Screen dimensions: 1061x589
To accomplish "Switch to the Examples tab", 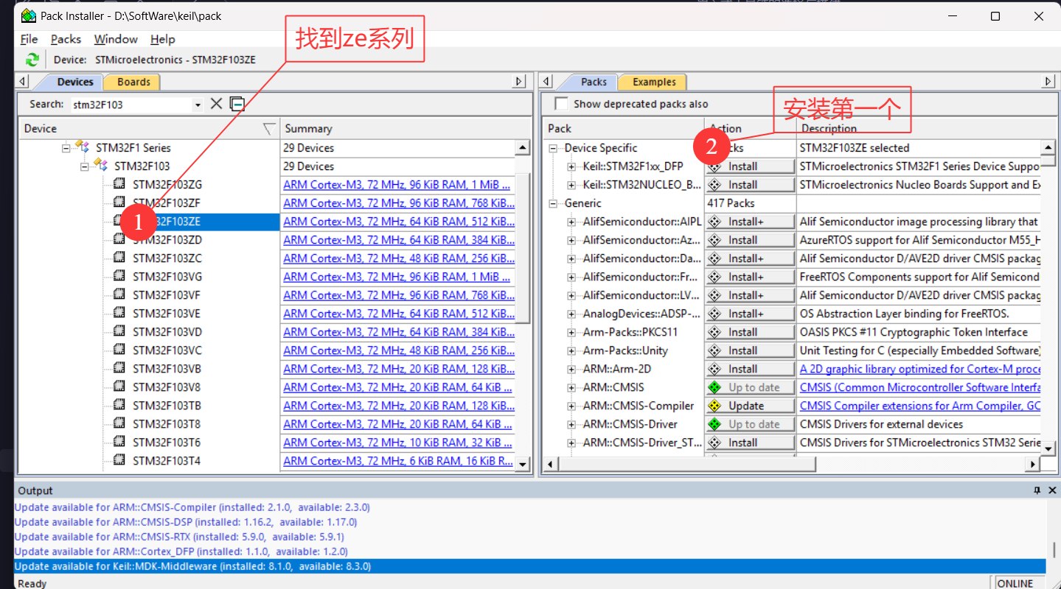I will point(653,82).
